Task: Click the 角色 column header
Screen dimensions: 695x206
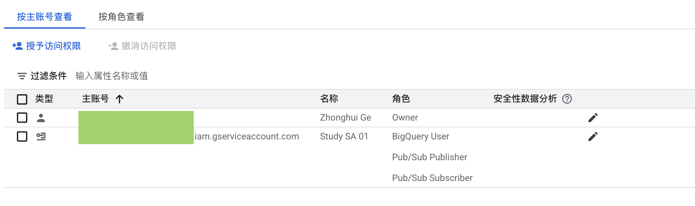Action: tap(401, 99)
